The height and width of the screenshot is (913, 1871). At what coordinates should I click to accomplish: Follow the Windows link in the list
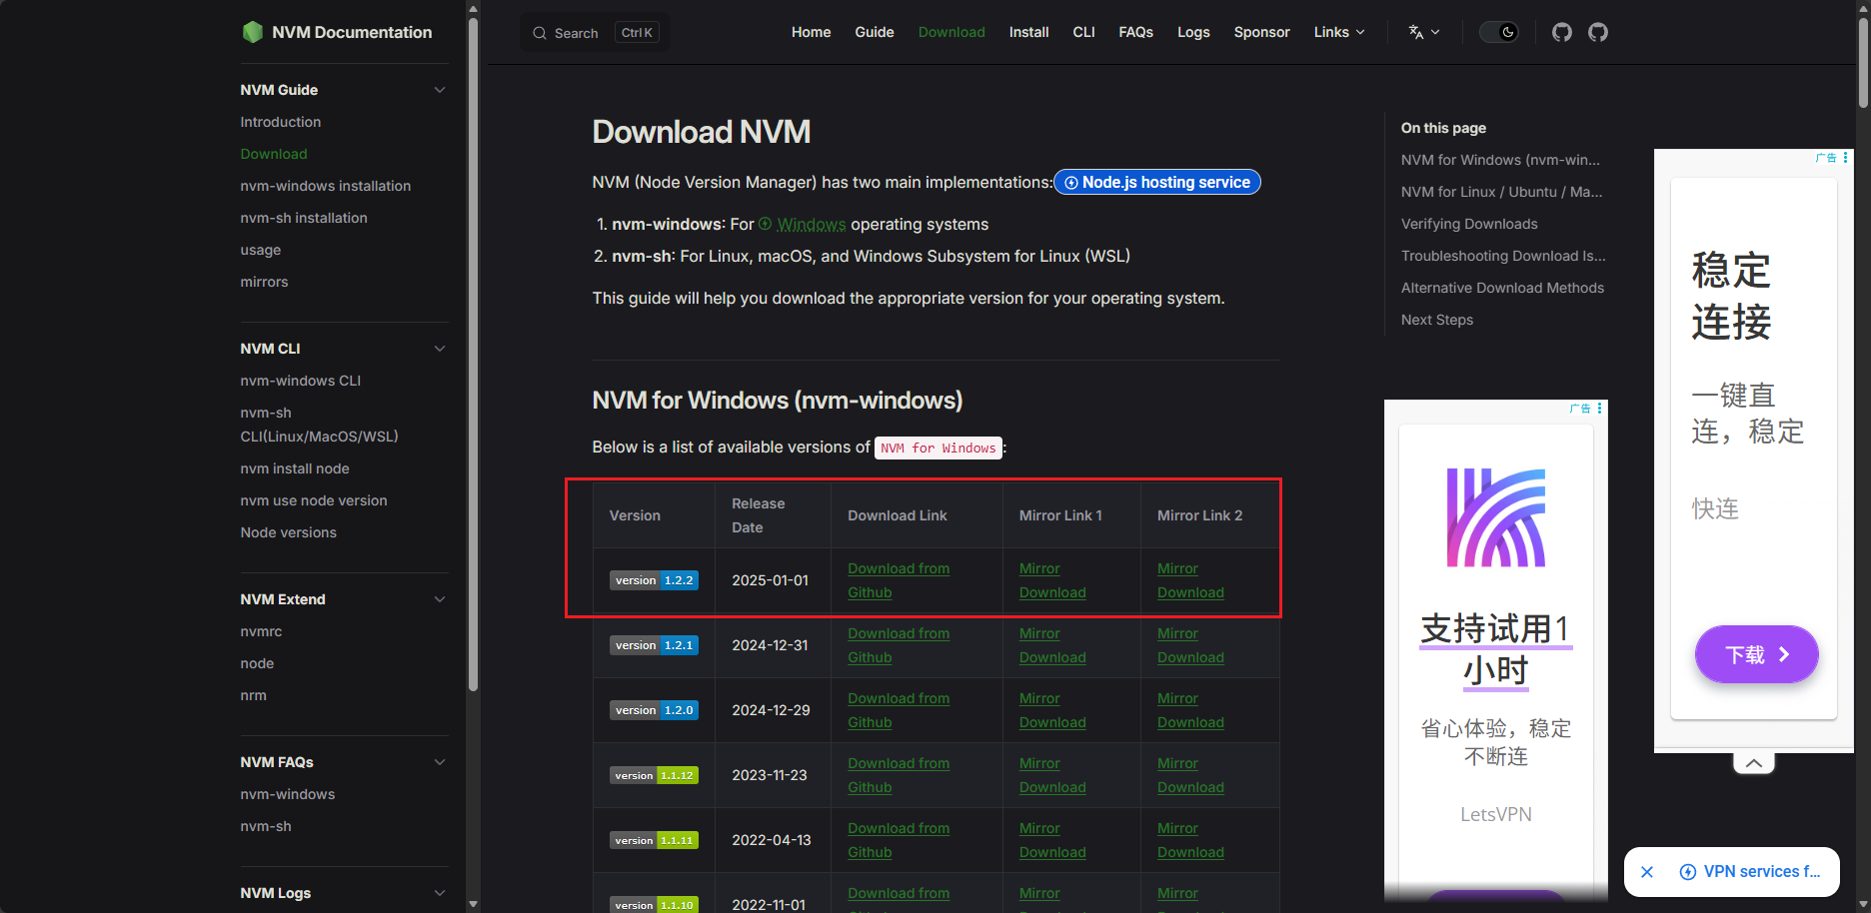(812, 225)
